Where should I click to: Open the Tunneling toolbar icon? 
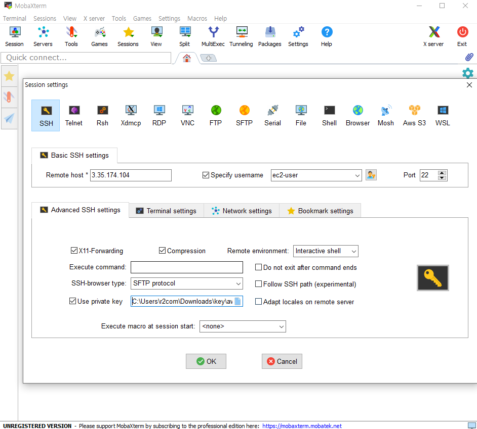click(241, 36)
